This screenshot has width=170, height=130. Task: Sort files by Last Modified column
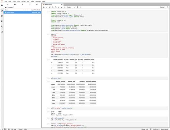[36, 10]
